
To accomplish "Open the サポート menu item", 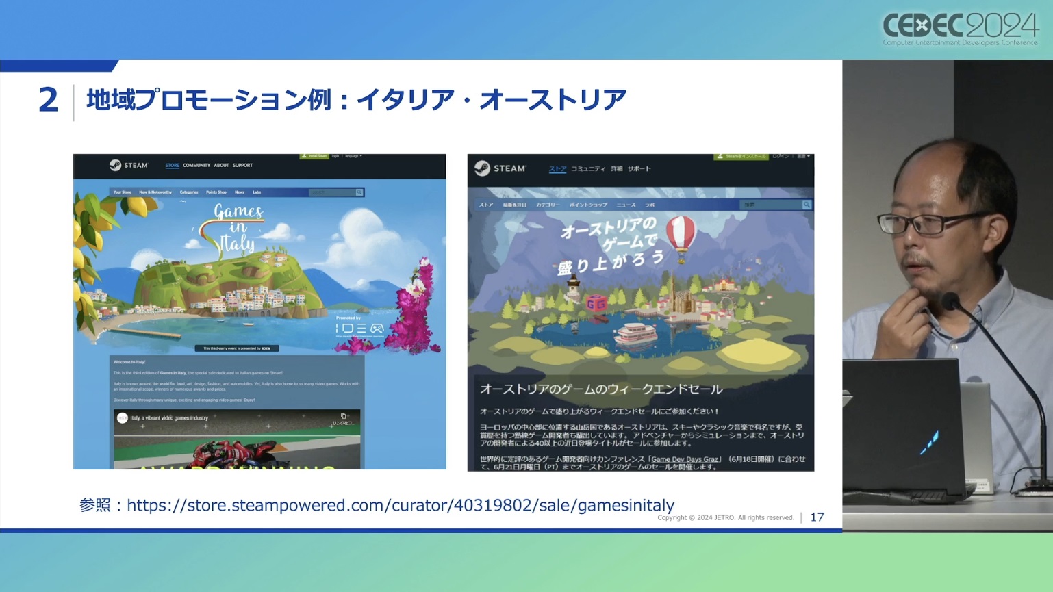I will point(639,168).
